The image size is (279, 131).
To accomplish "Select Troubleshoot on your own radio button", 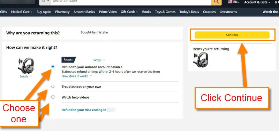I will (53, 87).
